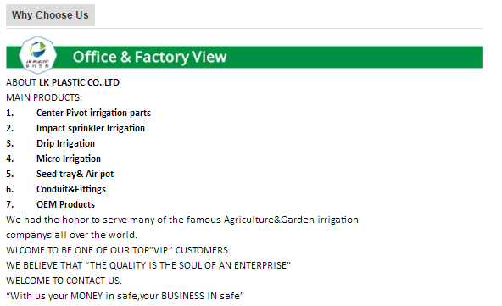Click the list number 7. marker
The height and width of the screenshot is (306, 502).
(x=10, y=204)
